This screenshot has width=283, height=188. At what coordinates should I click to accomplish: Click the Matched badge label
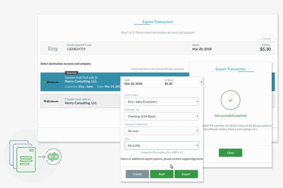click(71, 73)
